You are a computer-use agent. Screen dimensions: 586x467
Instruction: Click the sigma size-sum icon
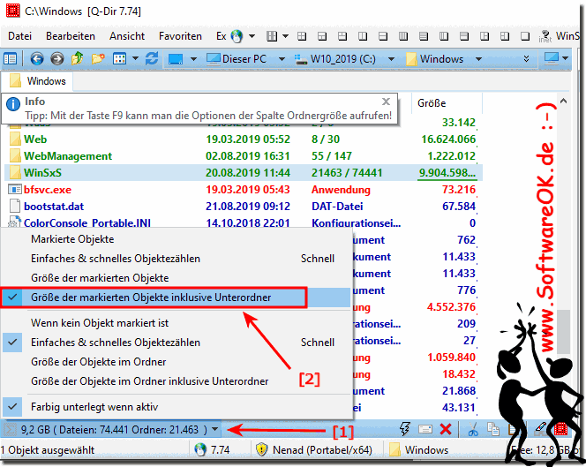click(x=10, y=430)
